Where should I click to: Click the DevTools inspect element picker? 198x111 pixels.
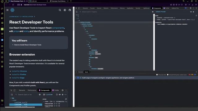click(76, 8)
